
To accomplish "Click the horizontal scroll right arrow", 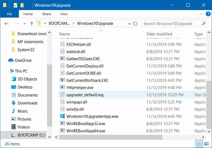I will click(203, 137).
